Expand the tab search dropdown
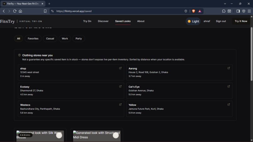253x142 pixels. pyautogui.click(x=225, y=4)
